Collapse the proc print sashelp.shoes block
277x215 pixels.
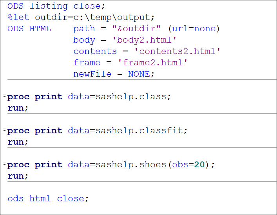click(4, 164)
